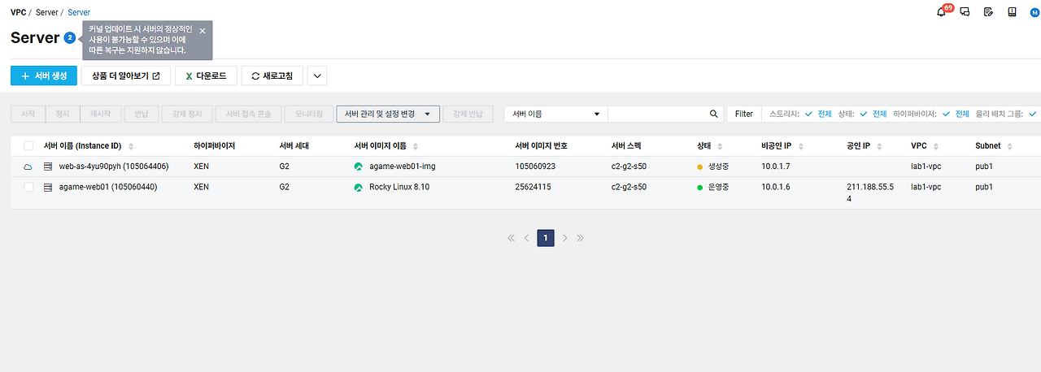The height and width of the screenshot is (372, 1041).
Task: Click the 생성중 status cell
Action: [x=715, y=167]
